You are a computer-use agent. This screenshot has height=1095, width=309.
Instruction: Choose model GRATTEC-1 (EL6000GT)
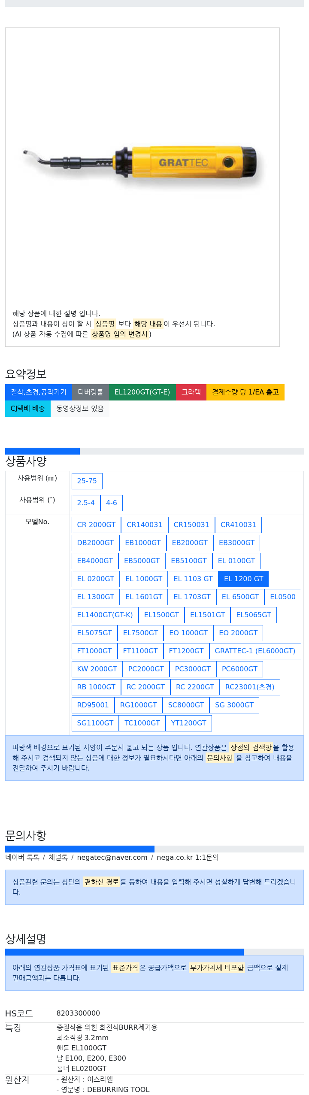(255, 651)
